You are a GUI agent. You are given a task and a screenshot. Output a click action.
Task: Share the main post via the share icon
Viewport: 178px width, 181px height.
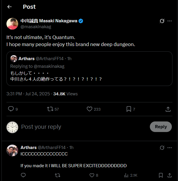168,109
